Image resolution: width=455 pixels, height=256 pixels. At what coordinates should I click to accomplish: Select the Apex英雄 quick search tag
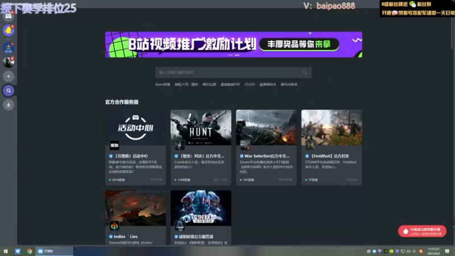click(163, 84)
